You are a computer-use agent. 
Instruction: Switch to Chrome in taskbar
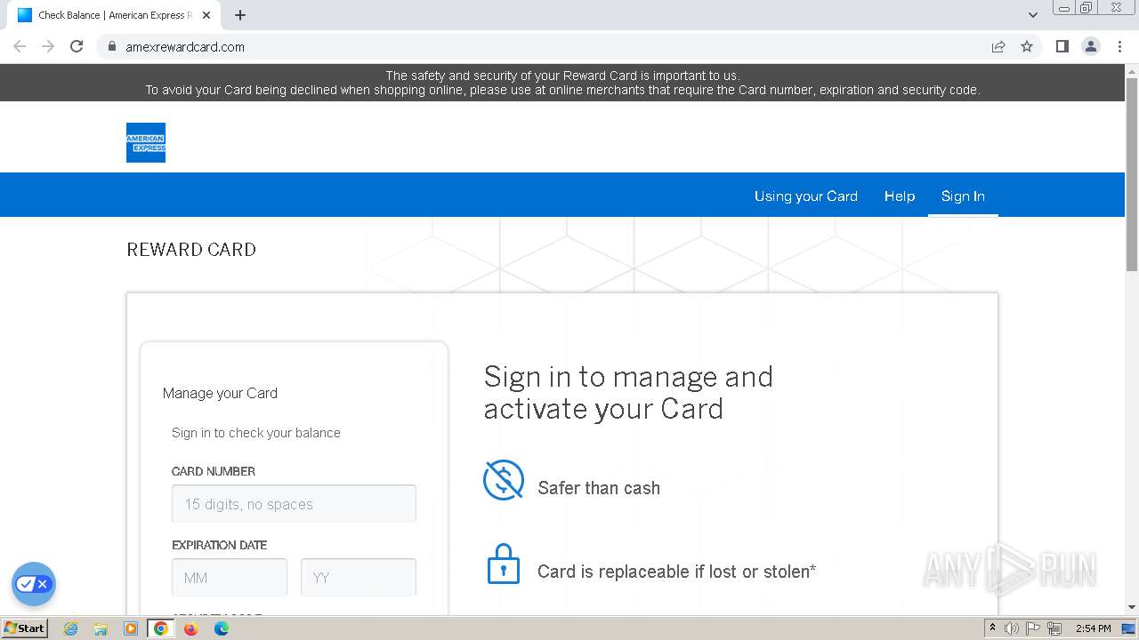click(x=161, y=628)
